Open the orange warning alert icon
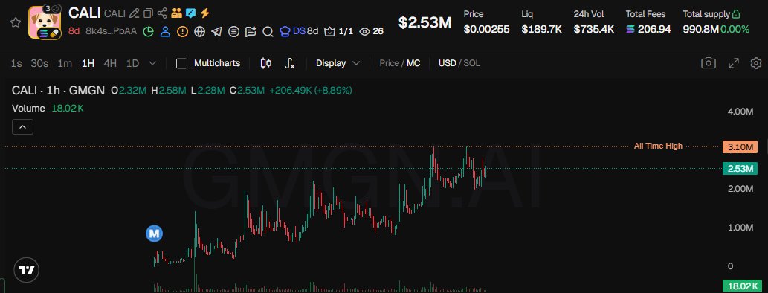 [x=182, y=32]
